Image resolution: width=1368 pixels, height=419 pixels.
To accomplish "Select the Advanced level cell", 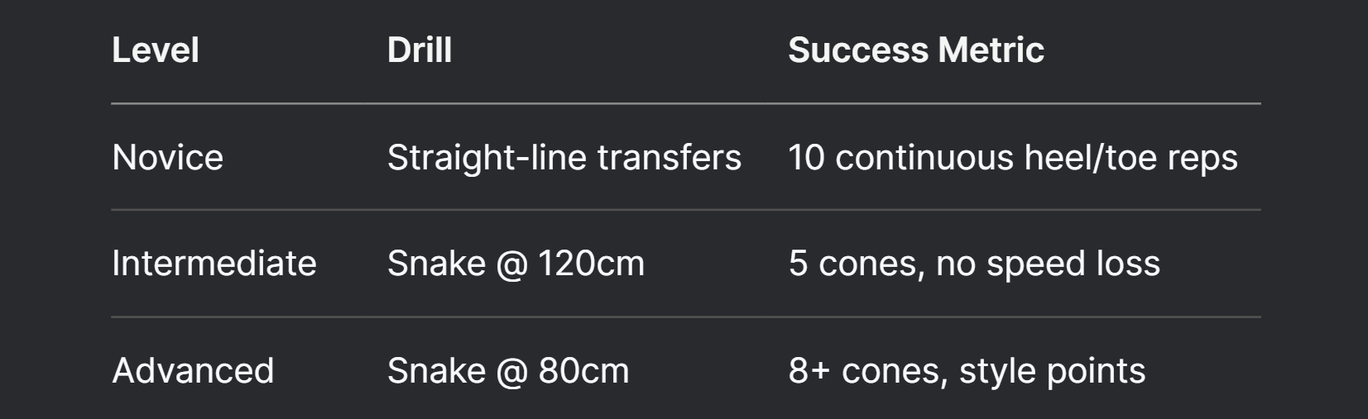I will pos(193,370).
